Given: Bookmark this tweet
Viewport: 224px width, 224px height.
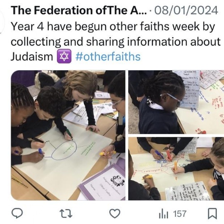Looking at the screenshot, I should pyautogui.click(x=212, y=214).
